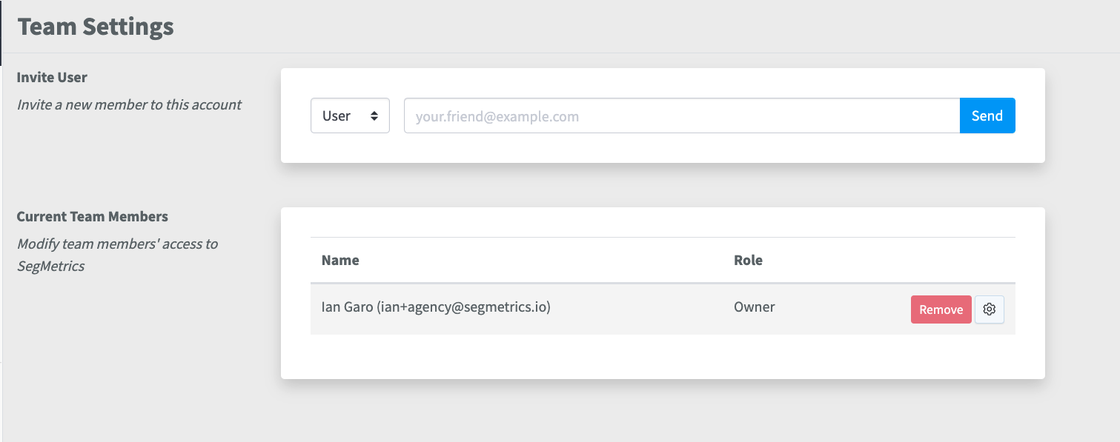
Task: Open the User role dropdown
Action: click(x=350, y=115)
